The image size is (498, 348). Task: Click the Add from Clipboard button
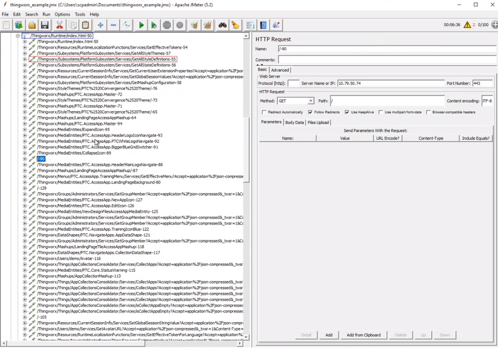point(363,335)
